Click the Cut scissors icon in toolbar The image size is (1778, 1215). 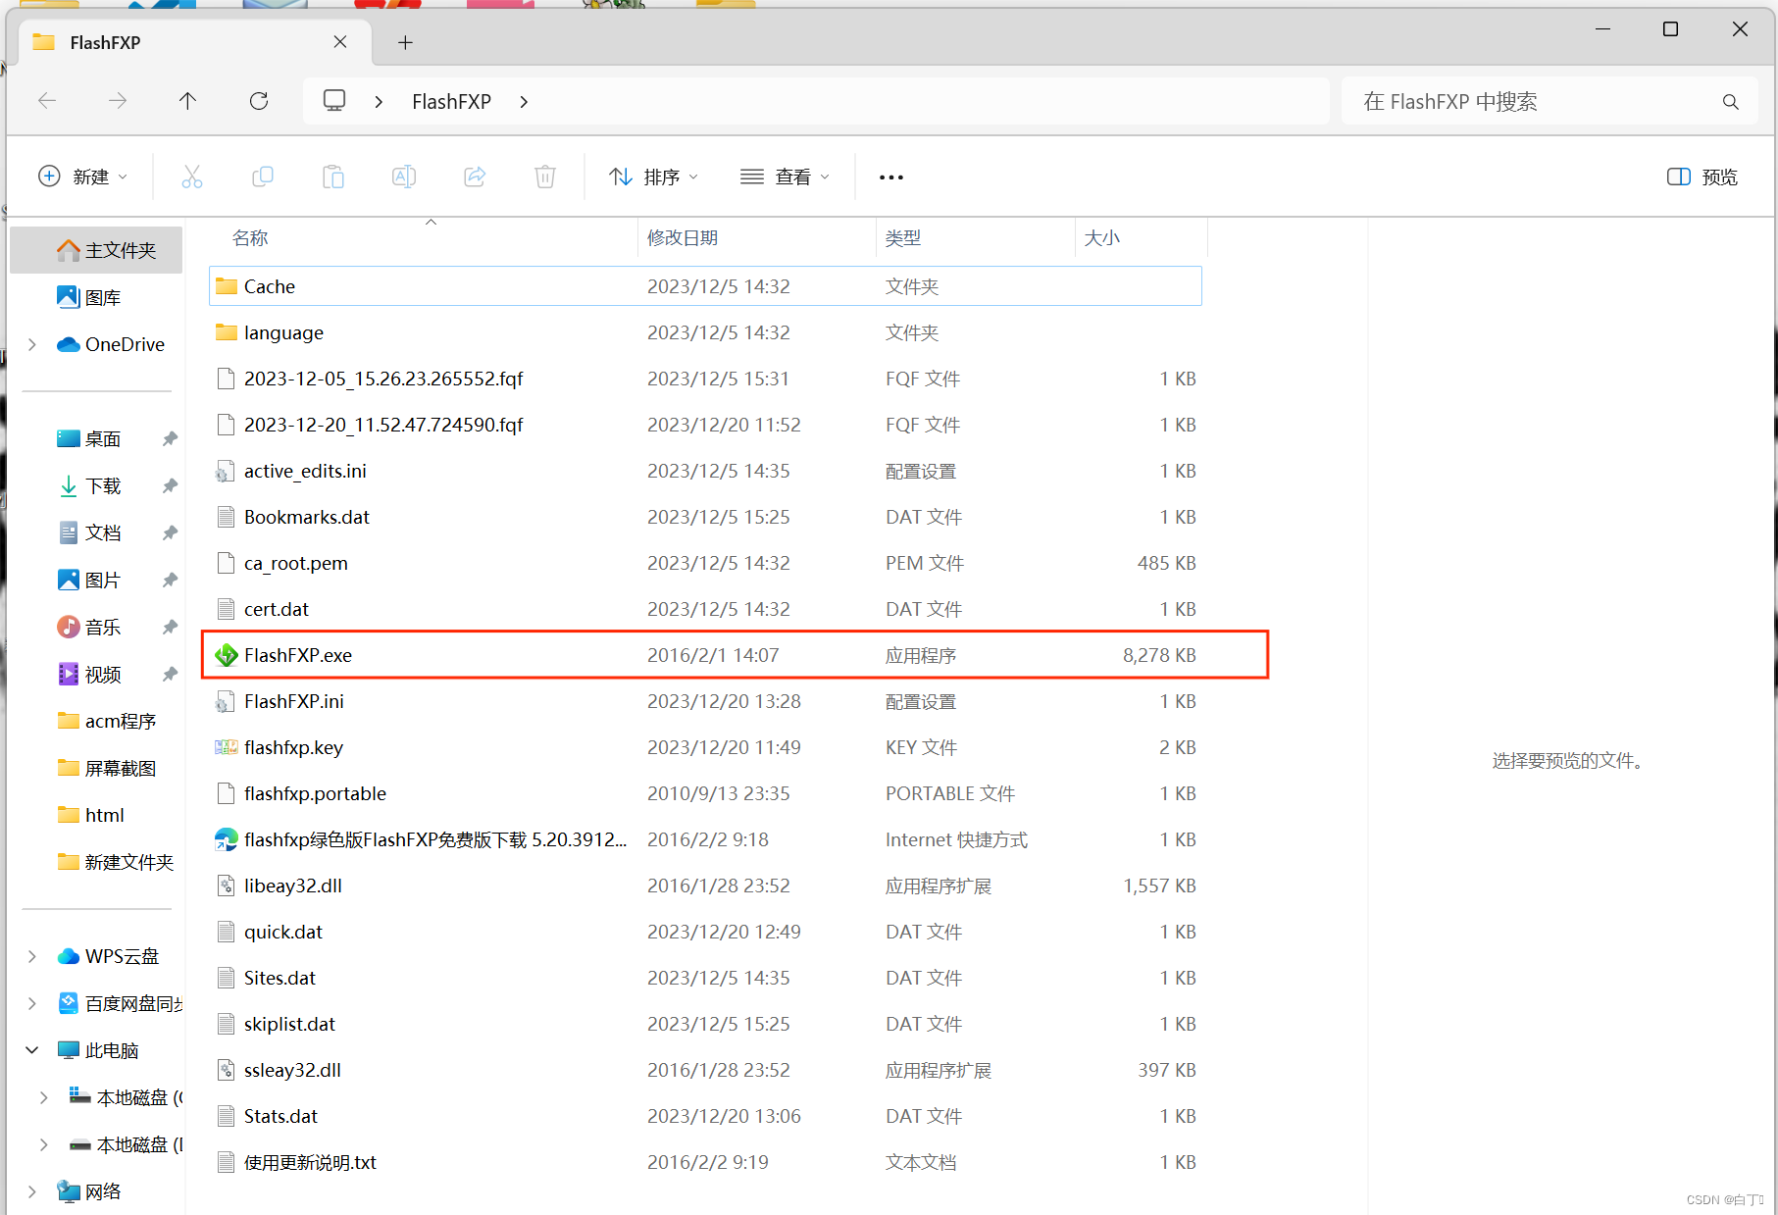[191, 177]
